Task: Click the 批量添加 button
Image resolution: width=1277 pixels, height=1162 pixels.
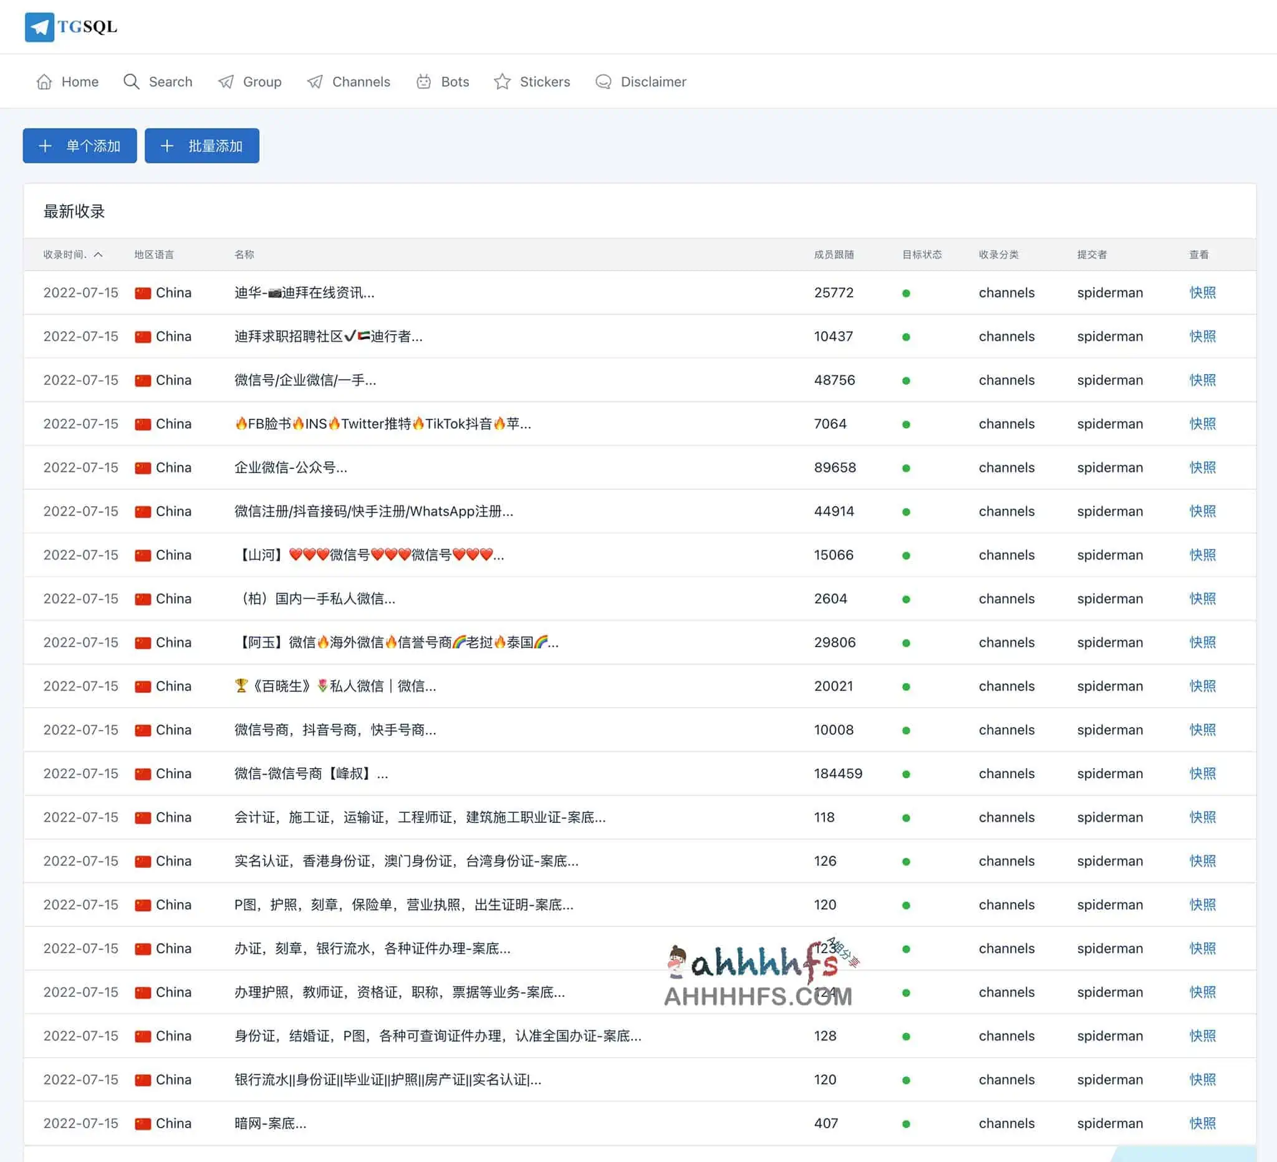Action: point(201,146)
